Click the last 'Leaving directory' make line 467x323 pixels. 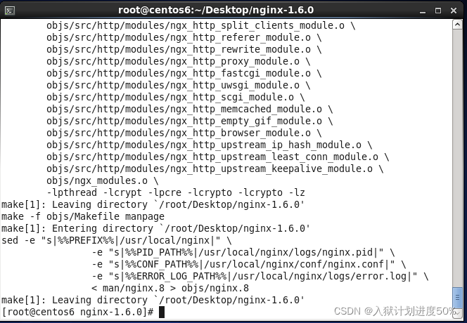coord(153,300)
